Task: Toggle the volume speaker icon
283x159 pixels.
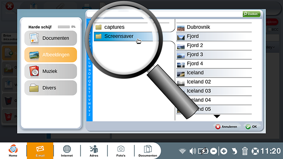Action: click(x=192, y=151)
